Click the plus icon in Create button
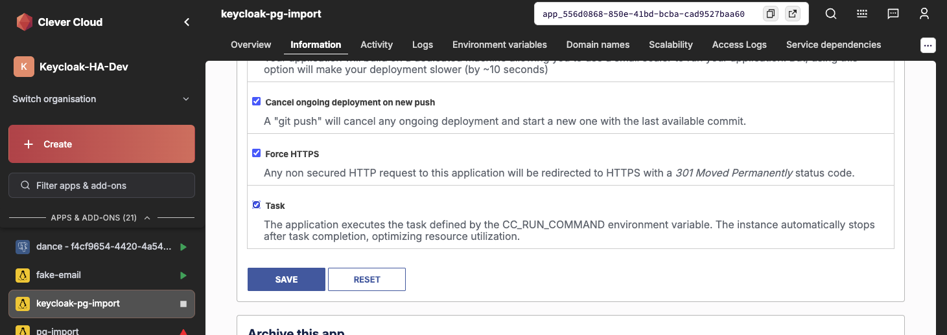The height and width of the screenshot is (335, 947). click(29, 144)
